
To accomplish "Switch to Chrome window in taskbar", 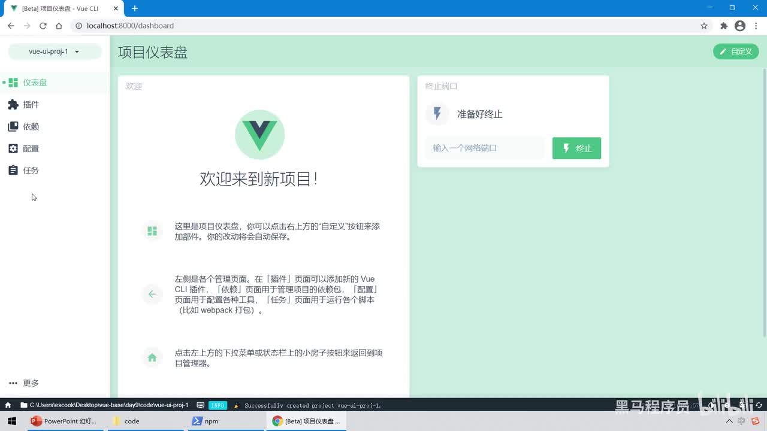I will (x=306, y=421).
